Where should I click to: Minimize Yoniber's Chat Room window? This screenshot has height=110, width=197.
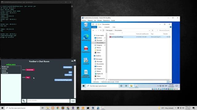click(x=72, y=61)
